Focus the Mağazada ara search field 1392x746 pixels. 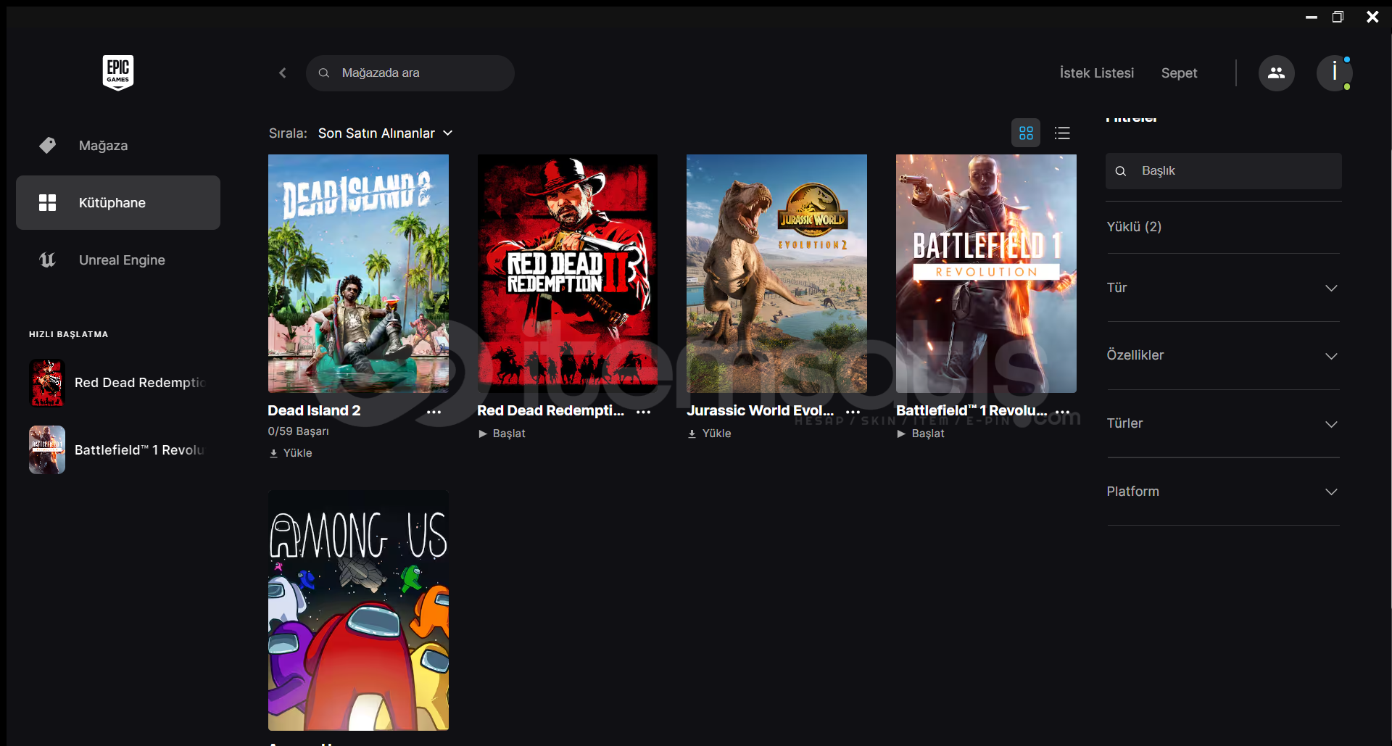click(410, 72)
